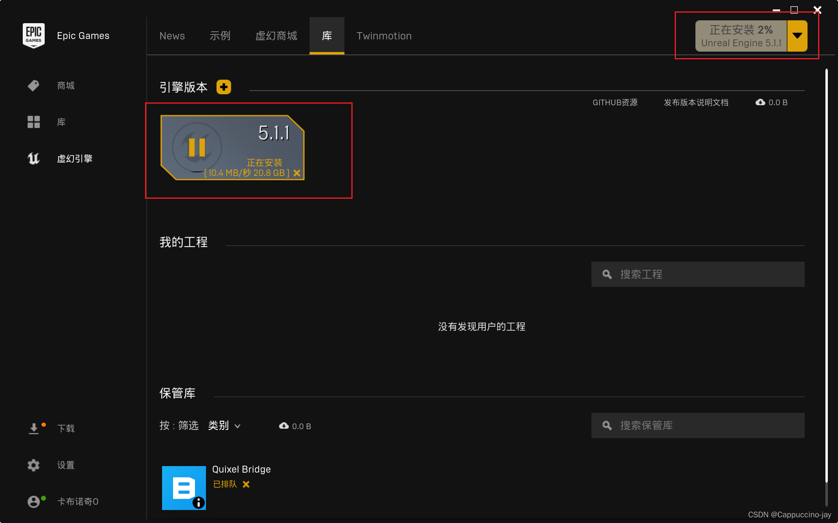The width and height of the screenshot is (838, 523).
Task: Expand the install status dropdown arrow
Action: click(797, 36)
